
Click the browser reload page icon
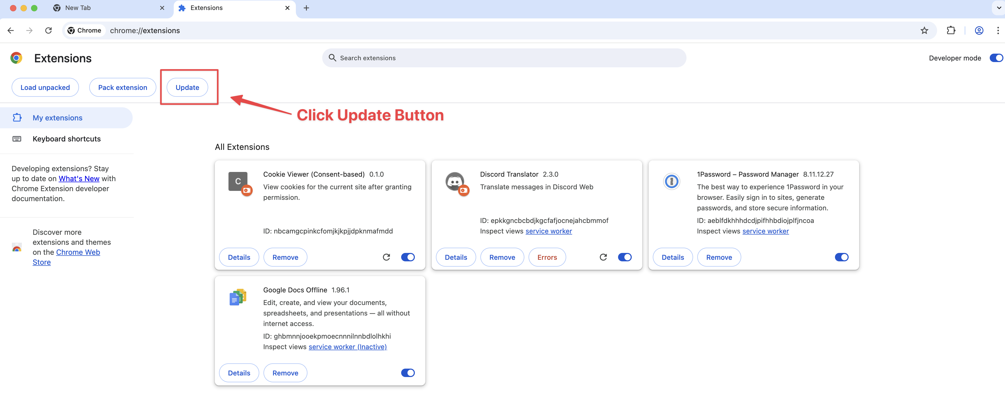48,30
